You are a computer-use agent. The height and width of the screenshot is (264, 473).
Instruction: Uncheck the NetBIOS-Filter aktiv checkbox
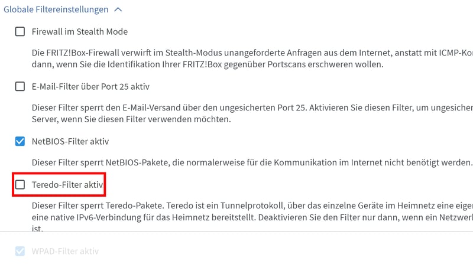20,142
